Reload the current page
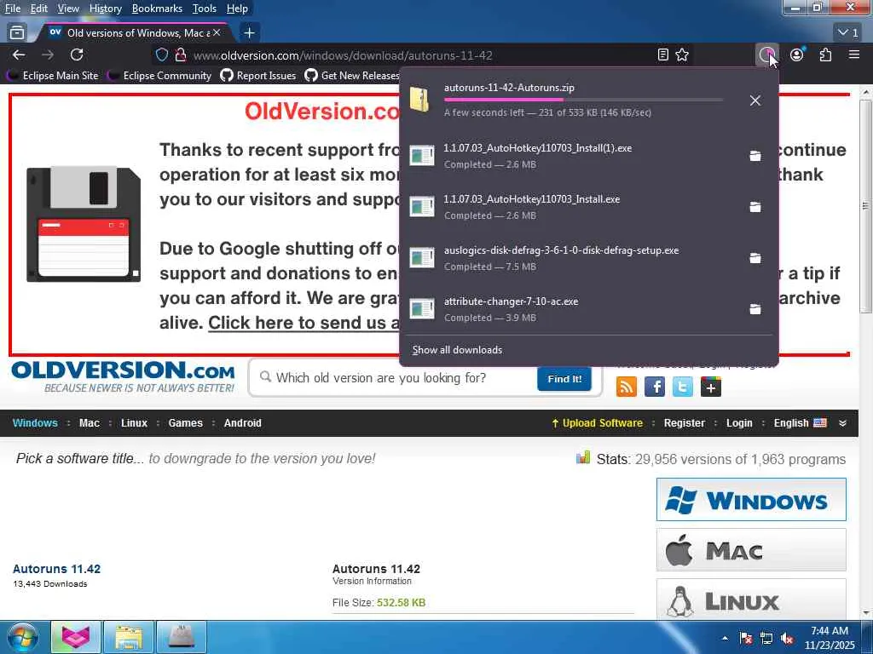The width and height of the screenshot is (873, 654). pyautogui.click(x=77, y=54)
